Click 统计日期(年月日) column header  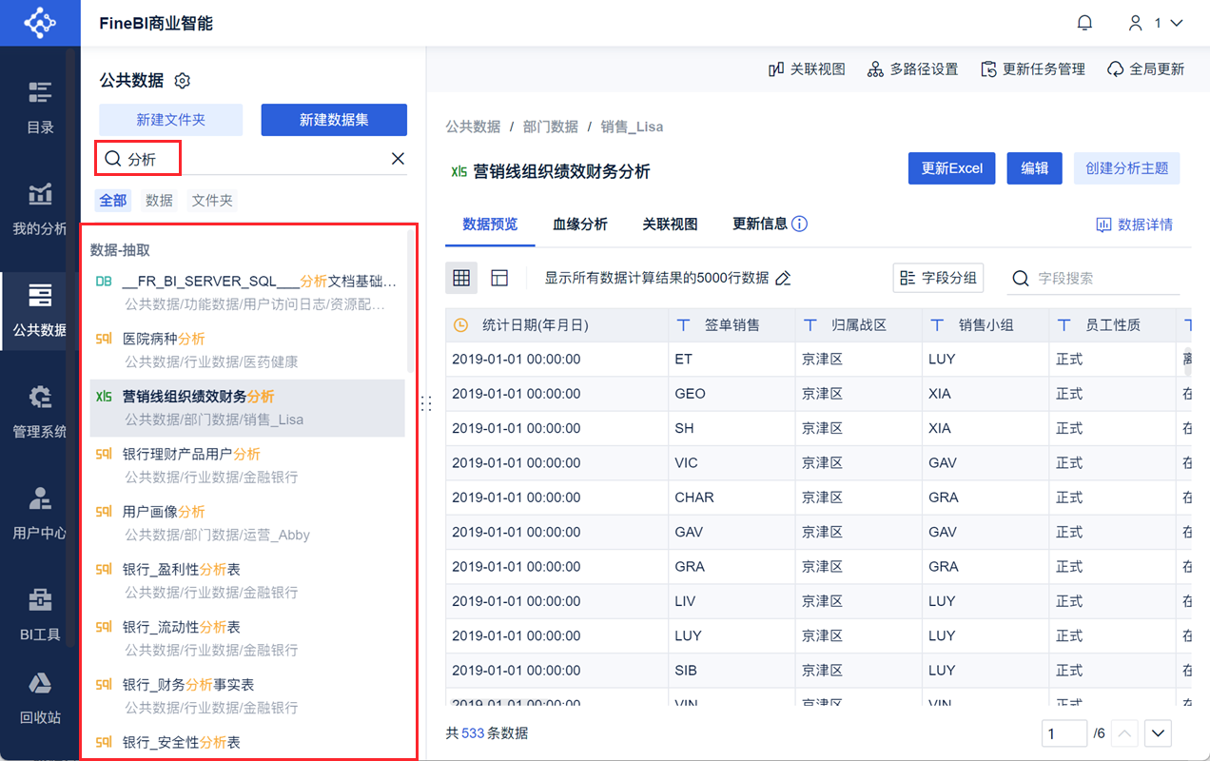556,325
